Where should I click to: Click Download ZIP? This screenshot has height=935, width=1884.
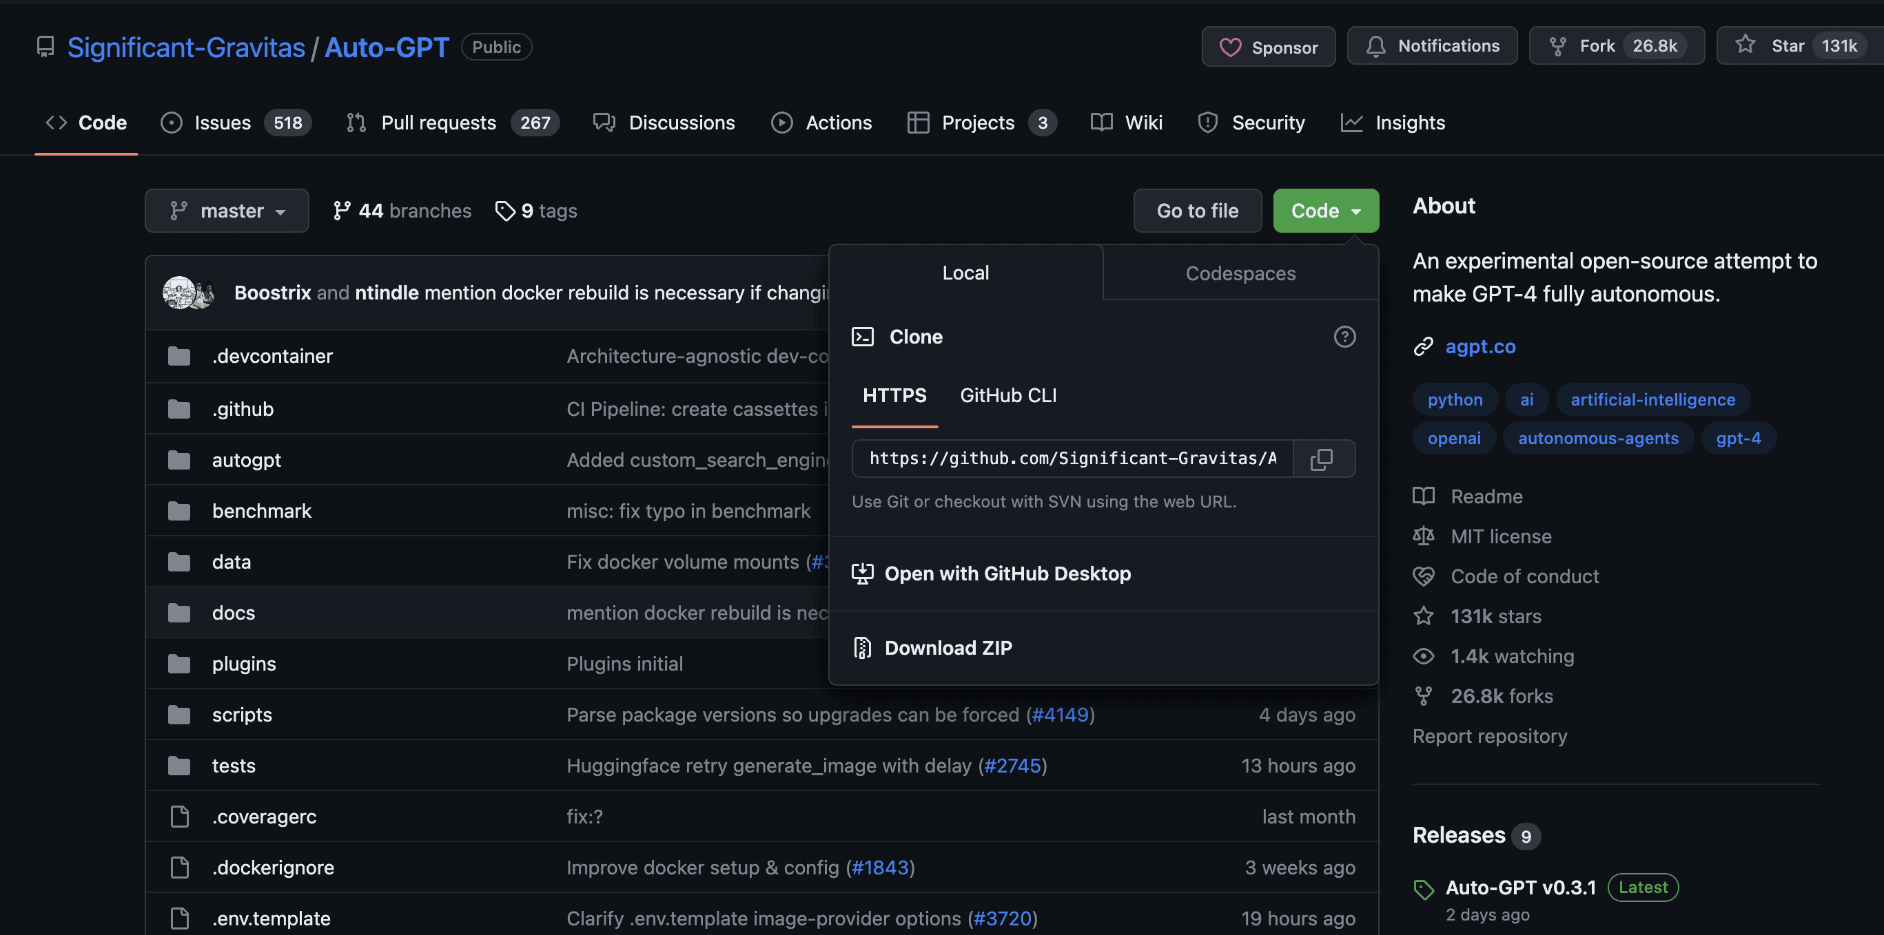(948, 647)
